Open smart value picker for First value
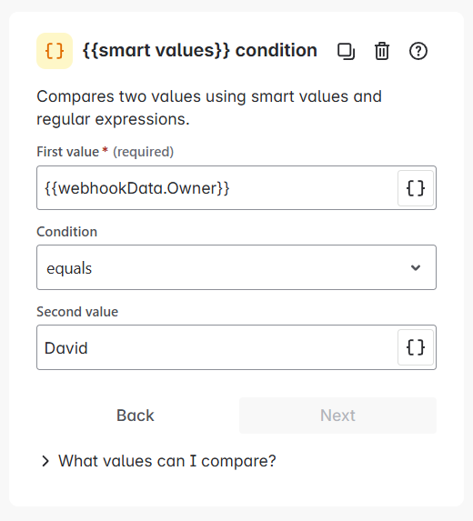473x521 pixels. point(416,188)
